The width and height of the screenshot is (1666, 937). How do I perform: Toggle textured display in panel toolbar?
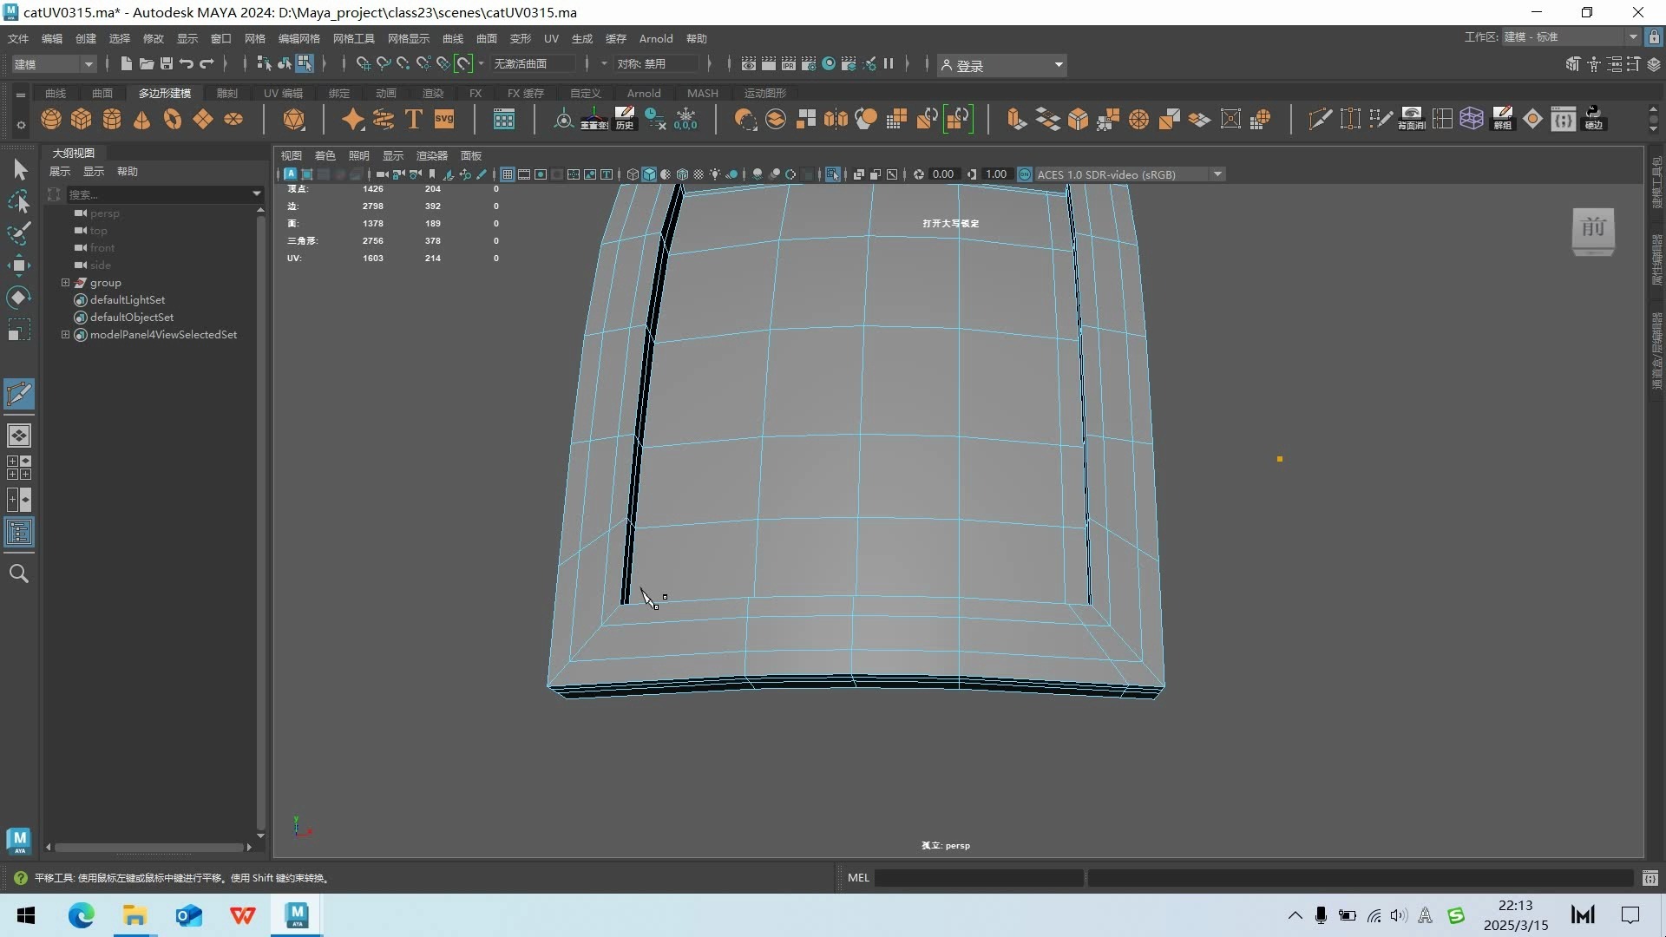click(x=699, y=174)
